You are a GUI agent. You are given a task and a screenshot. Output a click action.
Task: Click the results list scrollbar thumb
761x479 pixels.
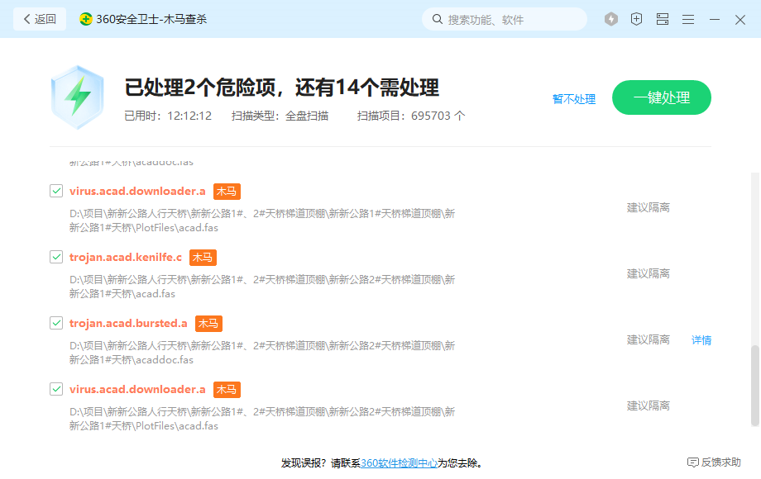tap(754, 386)
